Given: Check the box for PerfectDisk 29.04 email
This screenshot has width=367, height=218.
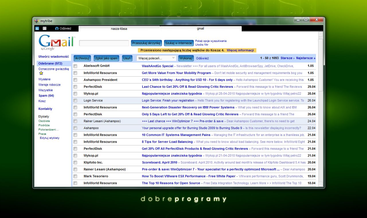Looking at the screenshot, I should (75, 87).
